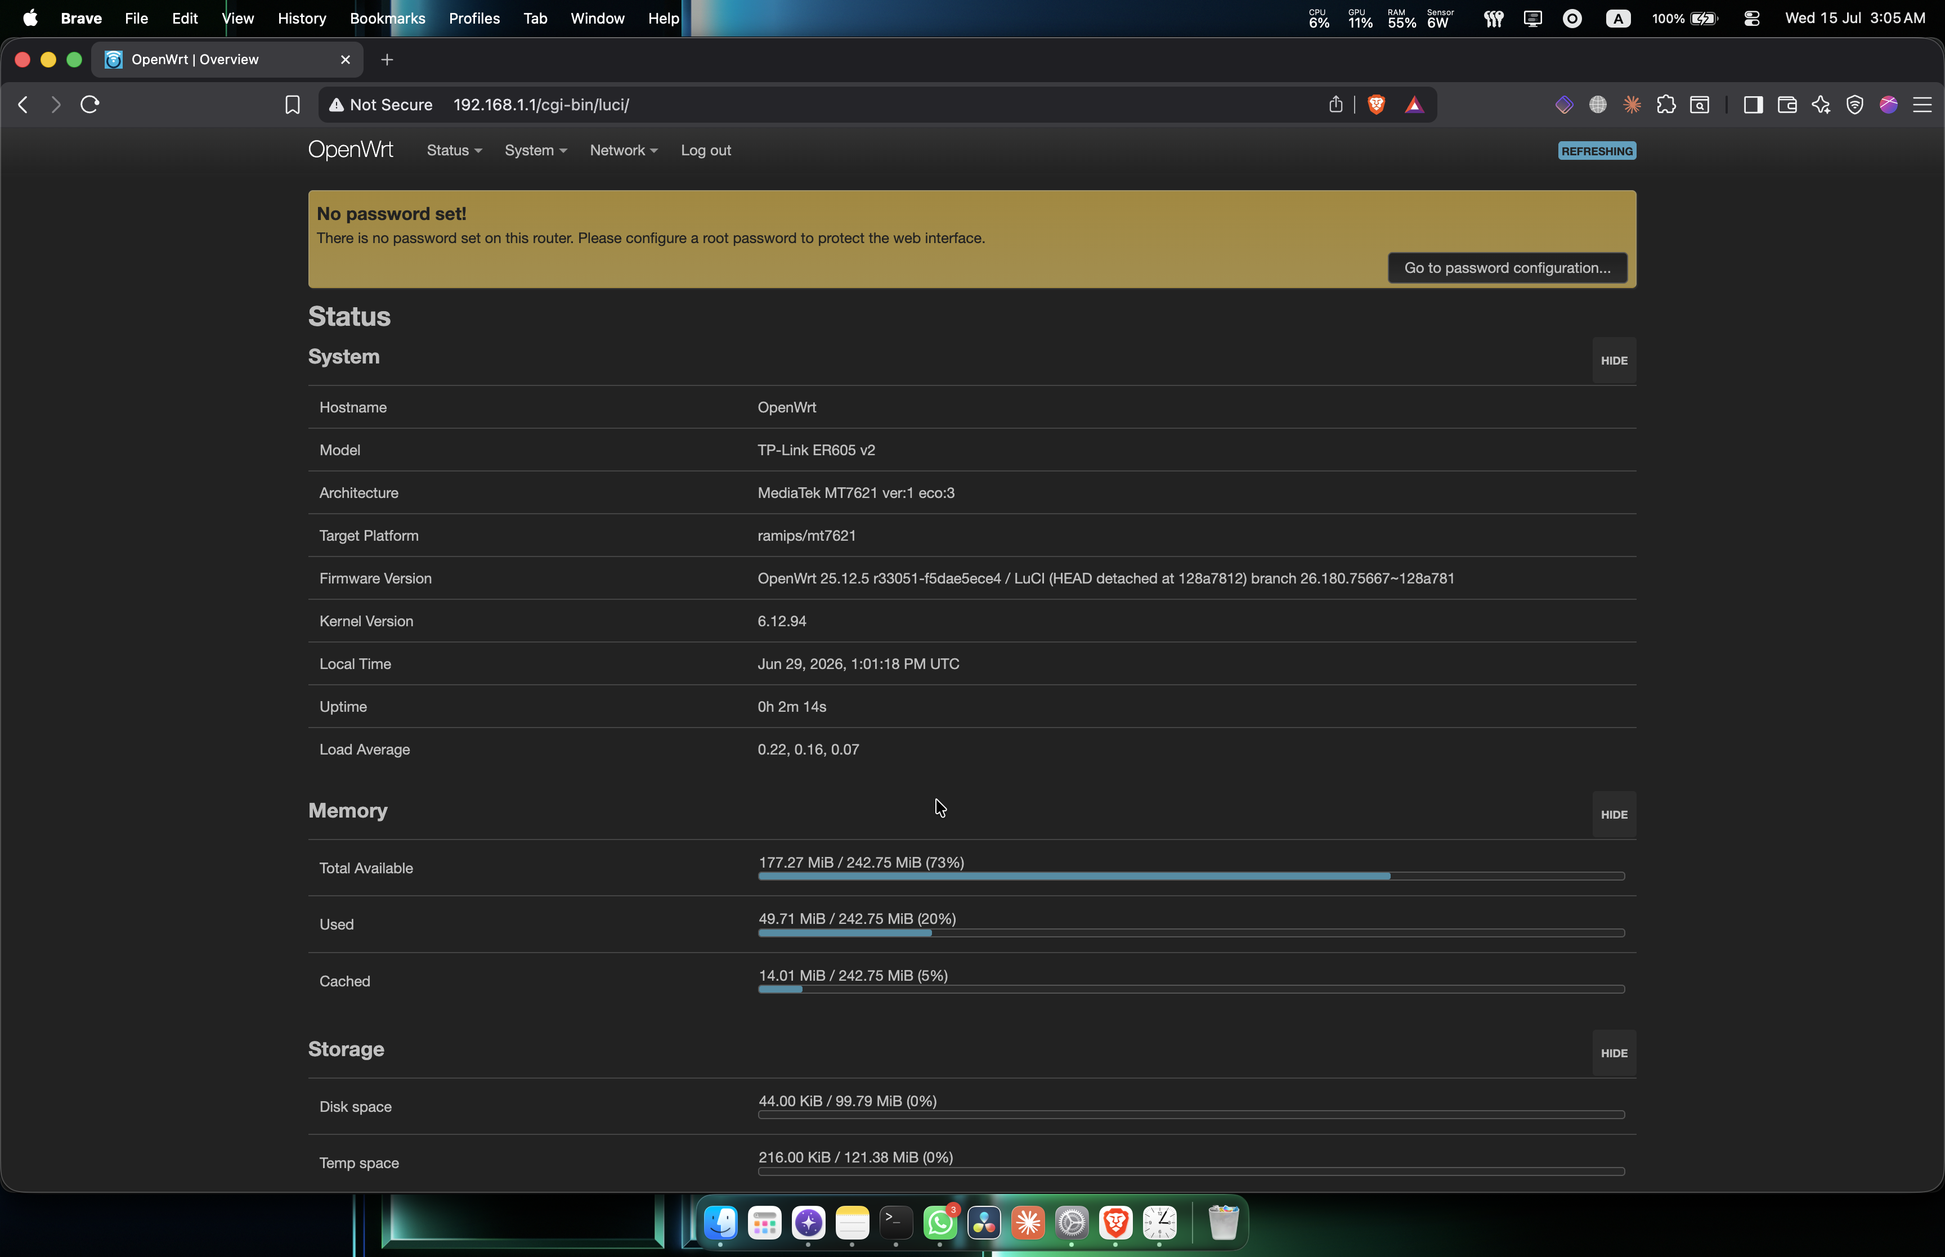Open the Leo AI sparkle icon

(x=1821, y=105)
